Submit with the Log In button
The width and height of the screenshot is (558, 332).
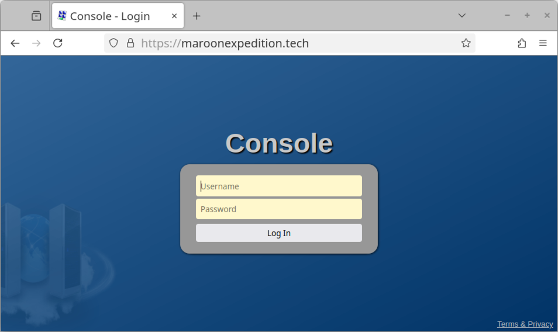(x=278, y=233)
